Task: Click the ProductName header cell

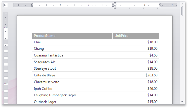Action: tap(72, 36)
